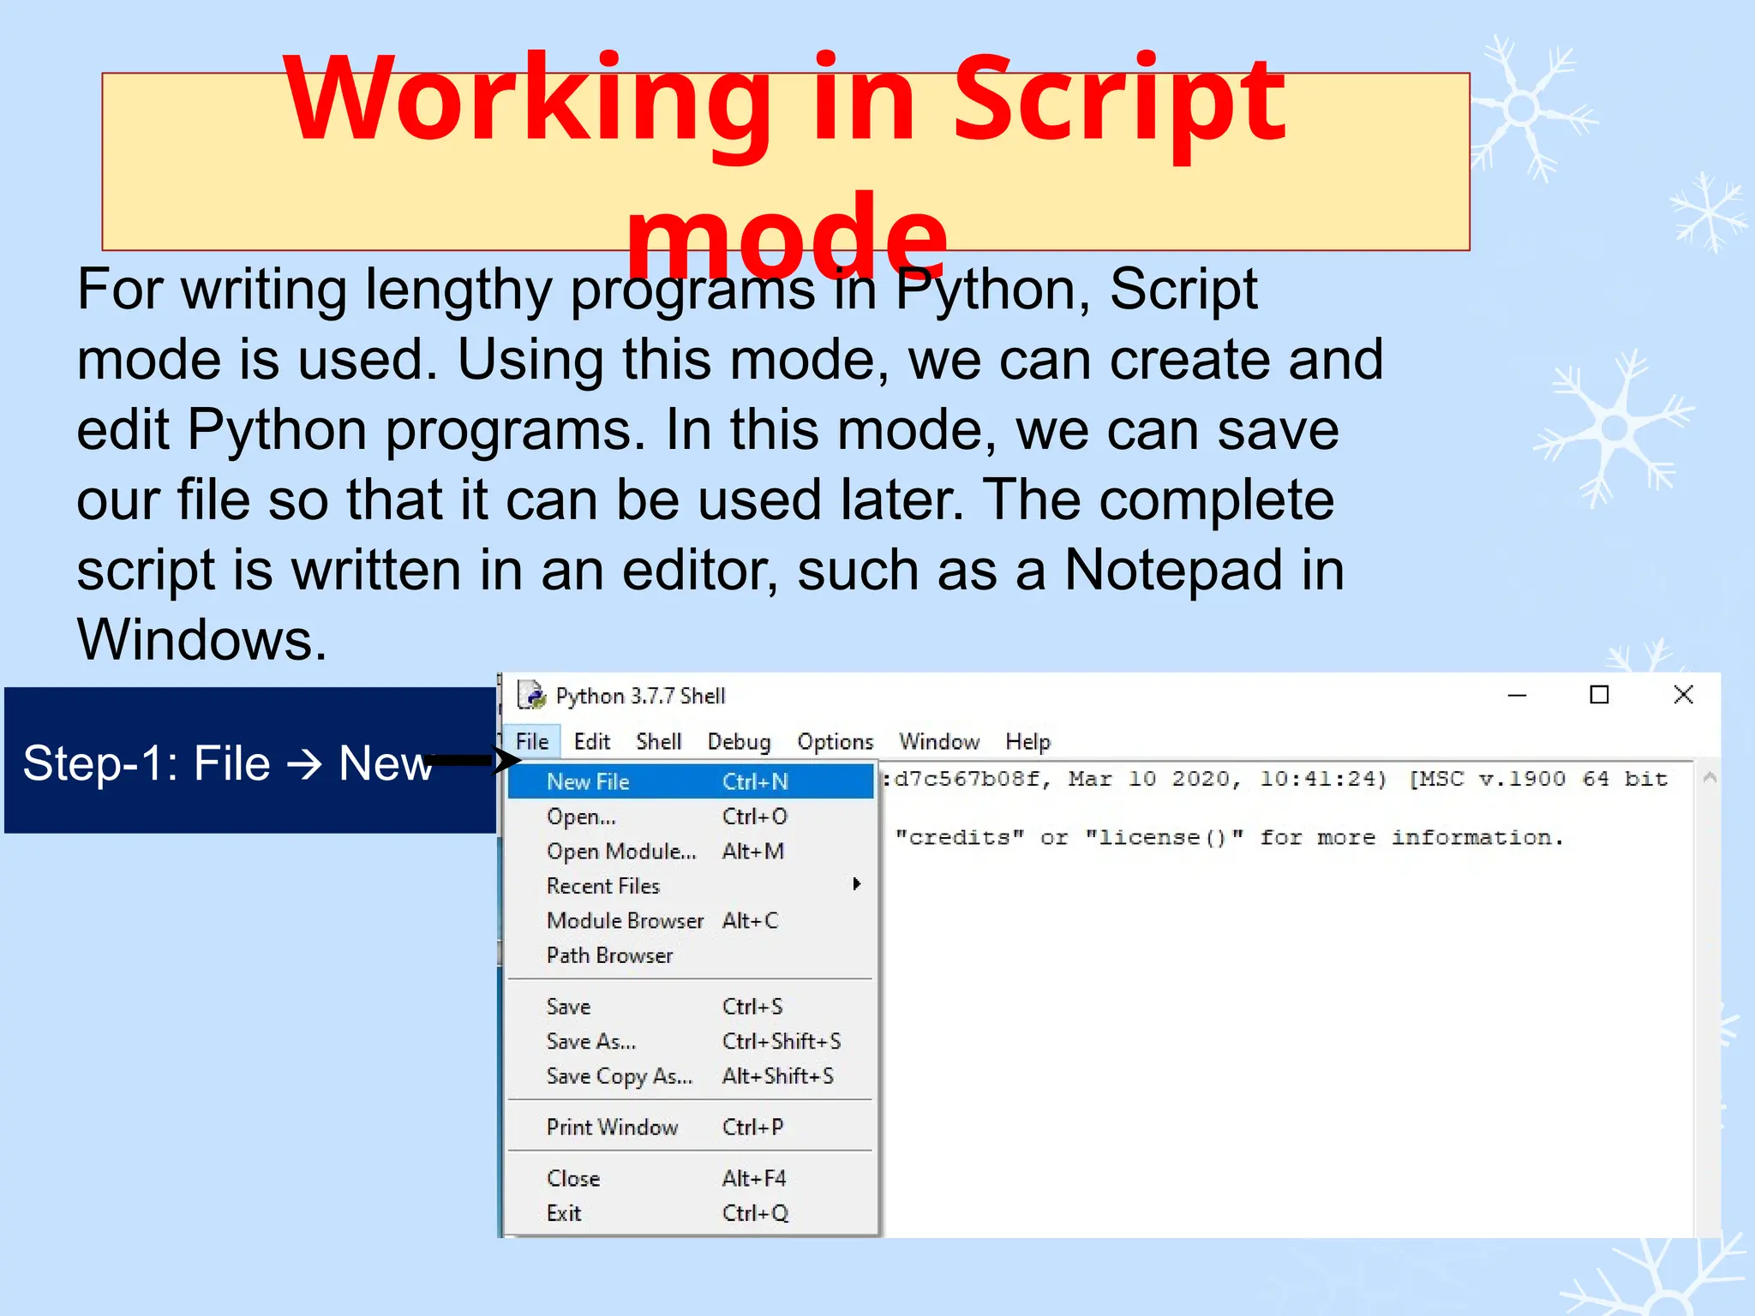
Task: Select Open Module... entry
Action: (x=691, y=851)
